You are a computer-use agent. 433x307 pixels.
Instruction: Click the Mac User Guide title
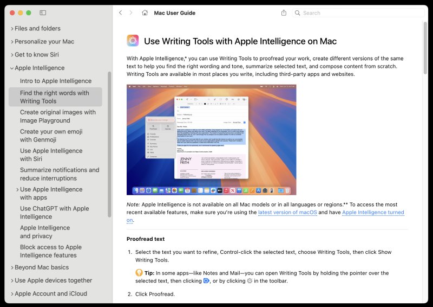pos(174,13)
